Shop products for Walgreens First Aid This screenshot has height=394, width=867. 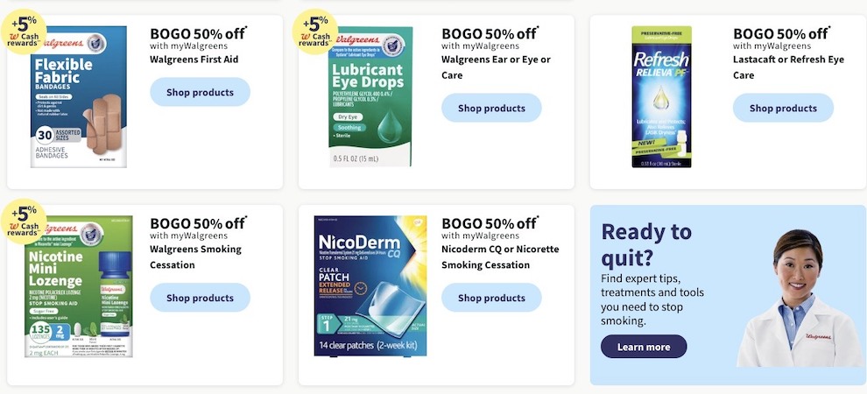[x=201, y=92]
